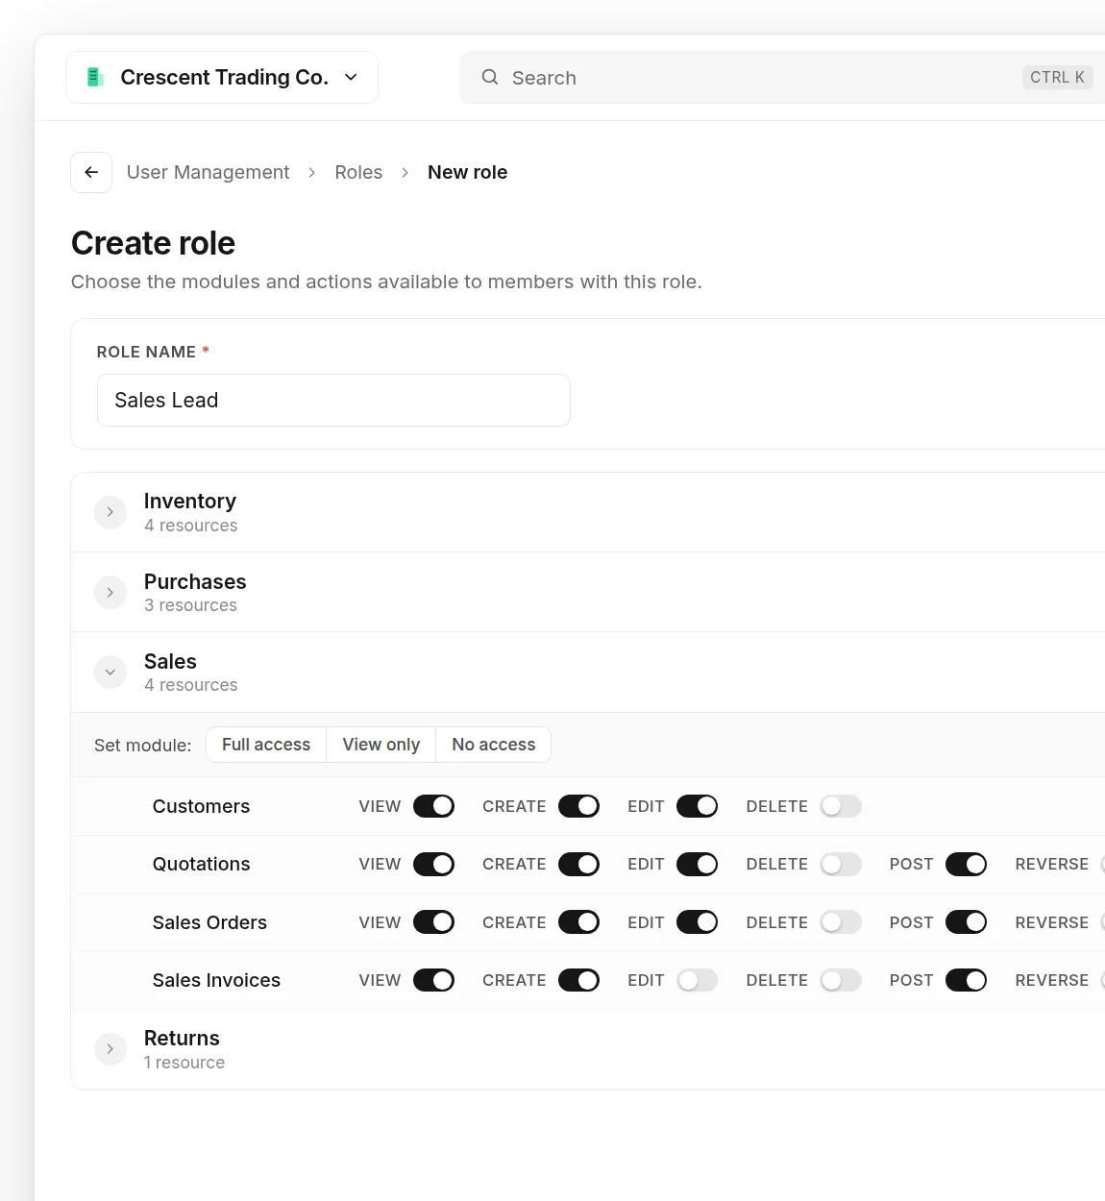
Task: Toggle Customers CREATE permission
Action: click(578, 806)
